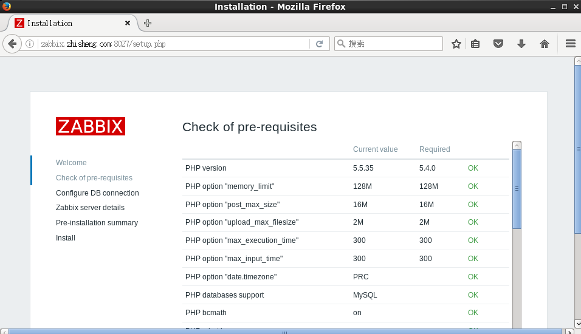
Task: Click the pre-requisites table scrollbar thumb
Action: point(517,189)
